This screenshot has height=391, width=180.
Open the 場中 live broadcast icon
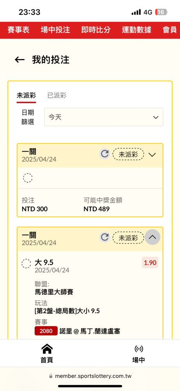coord(138,349)
